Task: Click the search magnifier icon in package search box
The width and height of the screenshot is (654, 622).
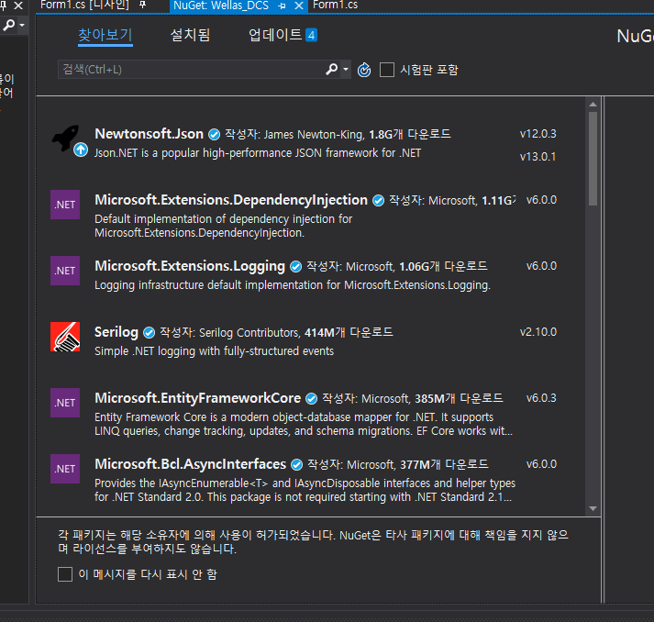Action: (x=332, y=69)
